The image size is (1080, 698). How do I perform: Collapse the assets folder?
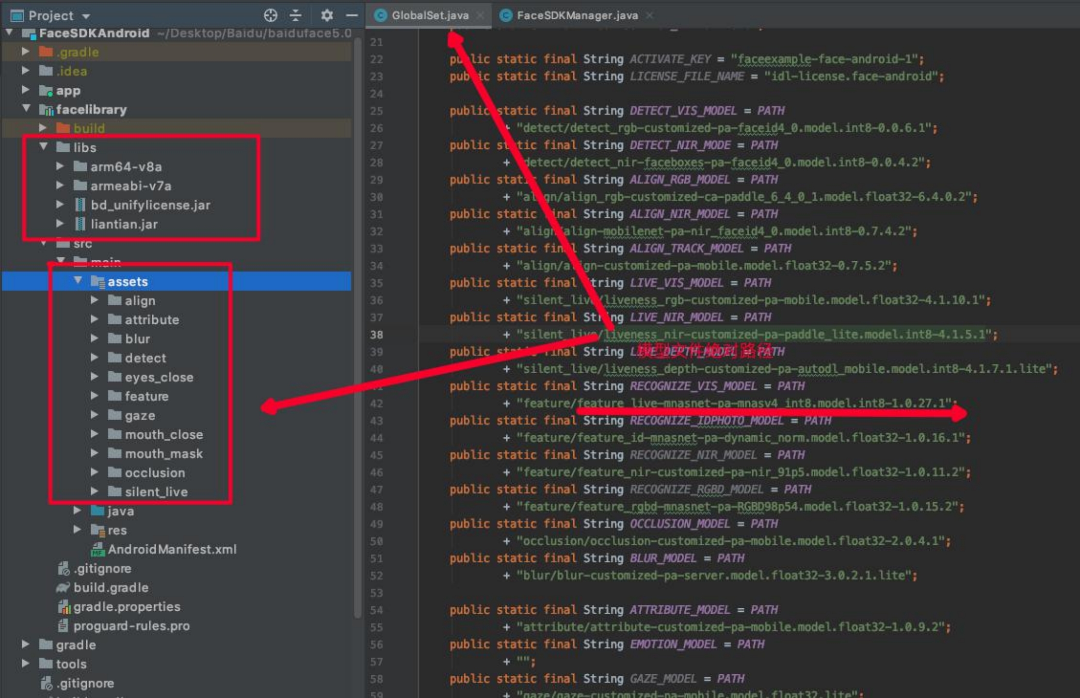78,281
